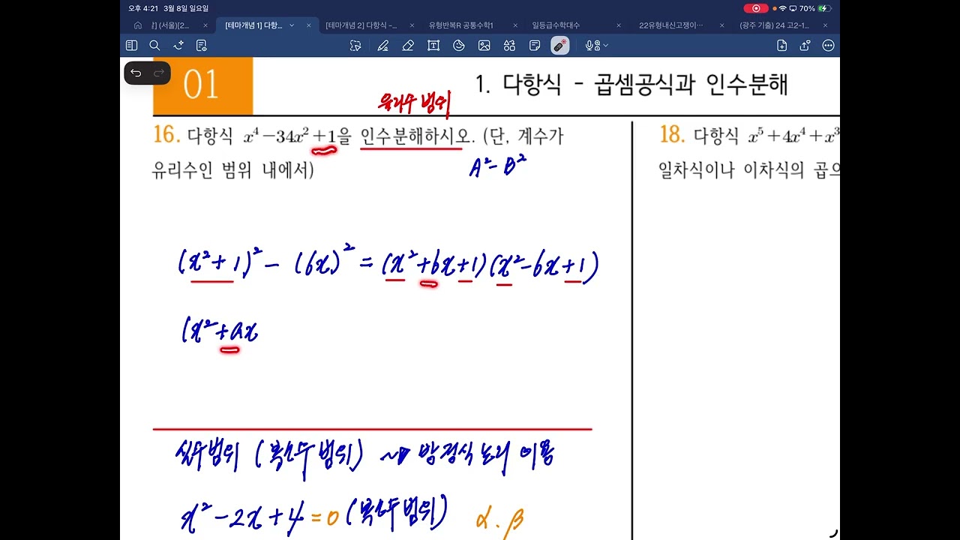Tap the orange 01 chapter box
Viewport: 960px width, 540px height.
(x=202, y=85)
